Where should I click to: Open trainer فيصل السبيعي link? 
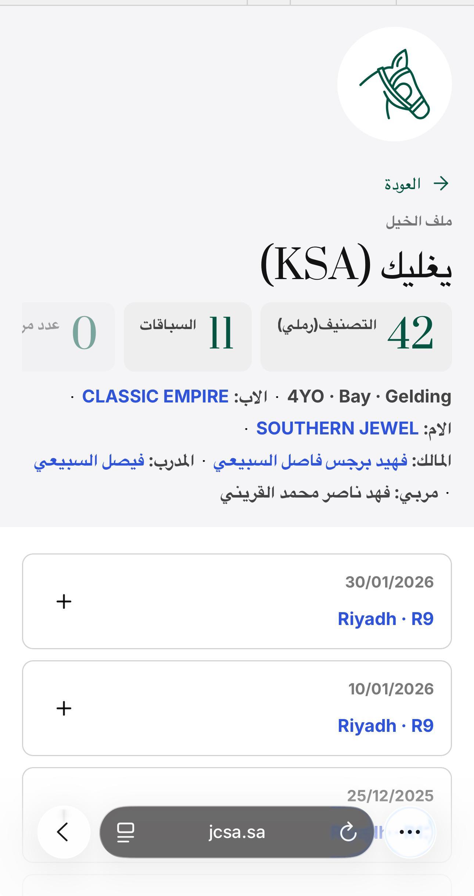pos(89,461)
